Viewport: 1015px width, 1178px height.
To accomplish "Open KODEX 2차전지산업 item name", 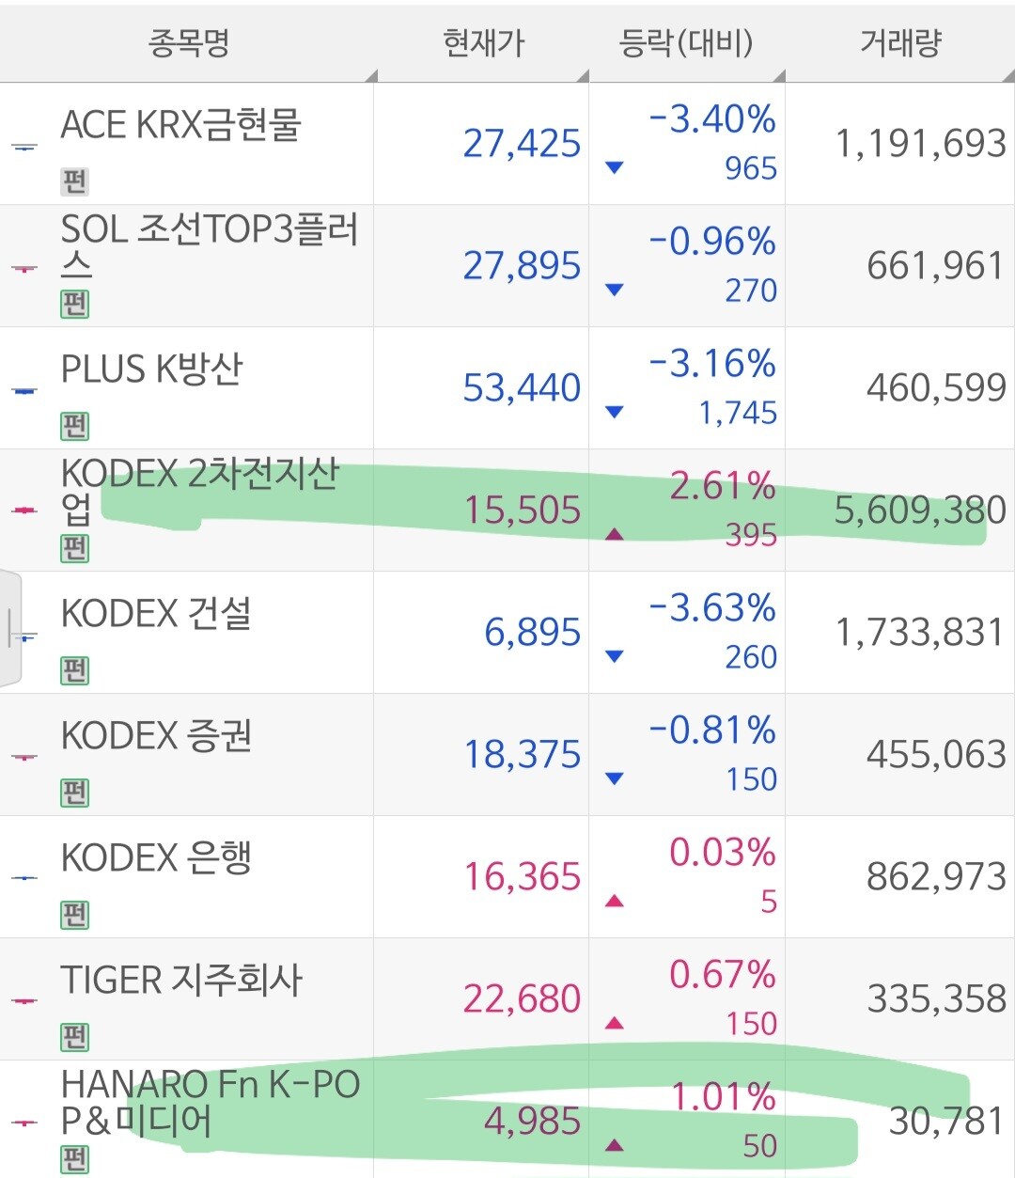I will pos(199,491).
